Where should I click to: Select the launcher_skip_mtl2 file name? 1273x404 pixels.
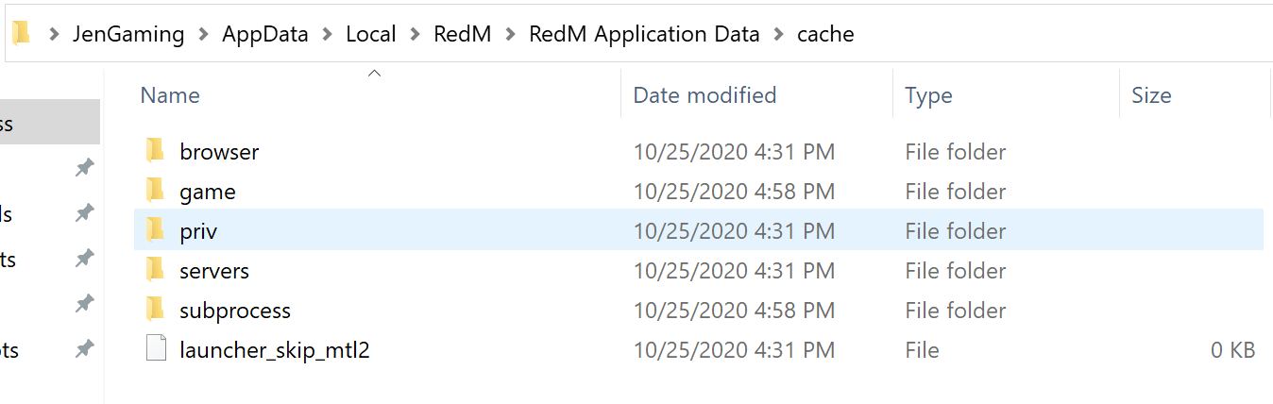coord(275,350)
